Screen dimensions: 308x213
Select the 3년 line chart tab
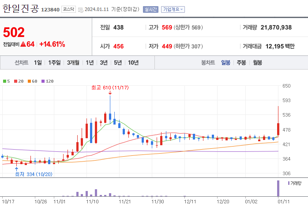pos(104,62)
